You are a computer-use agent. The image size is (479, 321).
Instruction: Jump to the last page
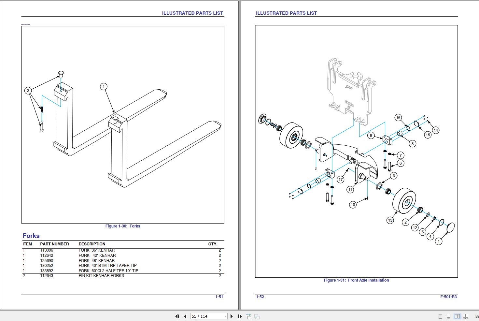pyautogui.click(x=240, y=316)
